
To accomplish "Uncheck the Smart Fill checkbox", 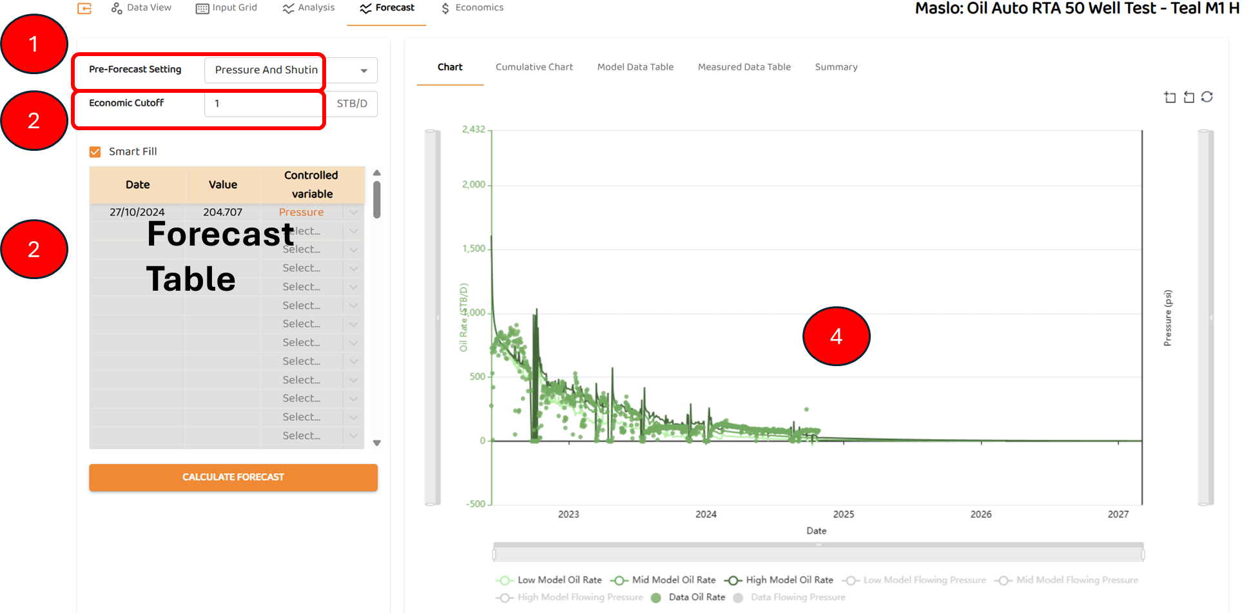I will (95, 152).
